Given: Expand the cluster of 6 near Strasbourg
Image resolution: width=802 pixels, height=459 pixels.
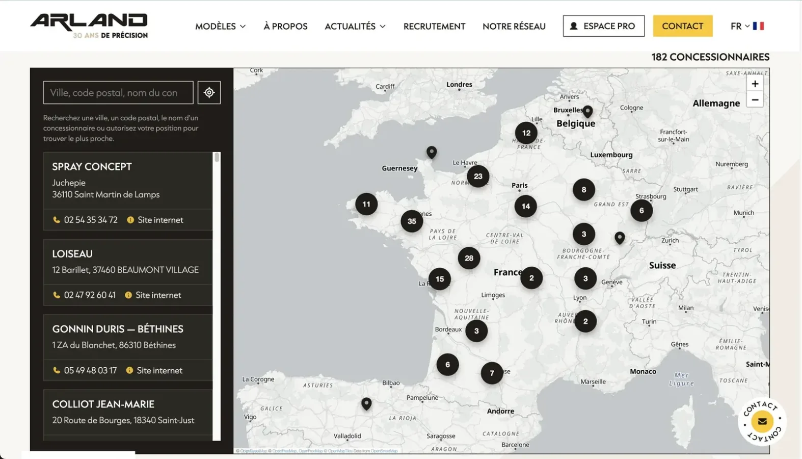Looking at the screenshot, I should [x=641, y=211].
